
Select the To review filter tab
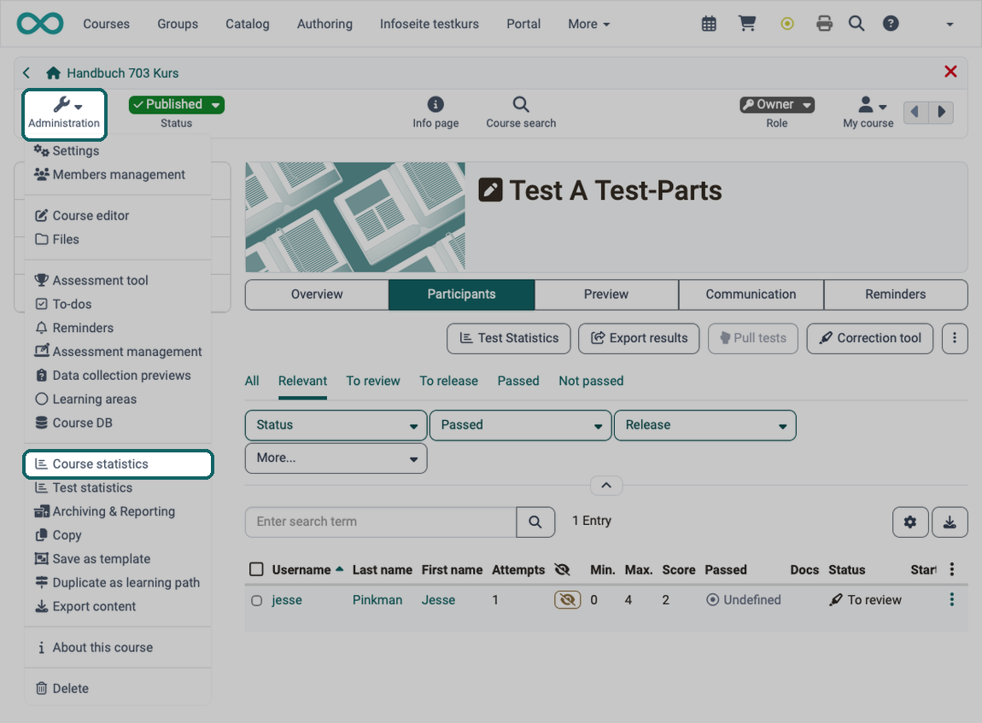(373, 382)
